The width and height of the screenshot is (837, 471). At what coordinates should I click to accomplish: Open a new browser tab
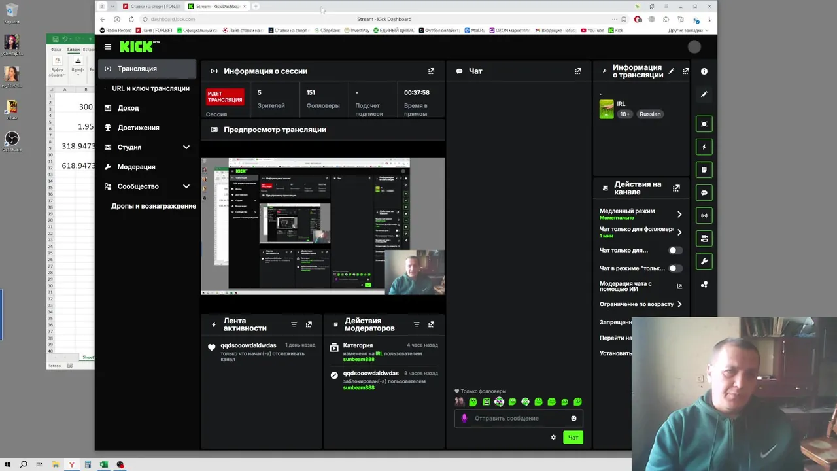256,6
